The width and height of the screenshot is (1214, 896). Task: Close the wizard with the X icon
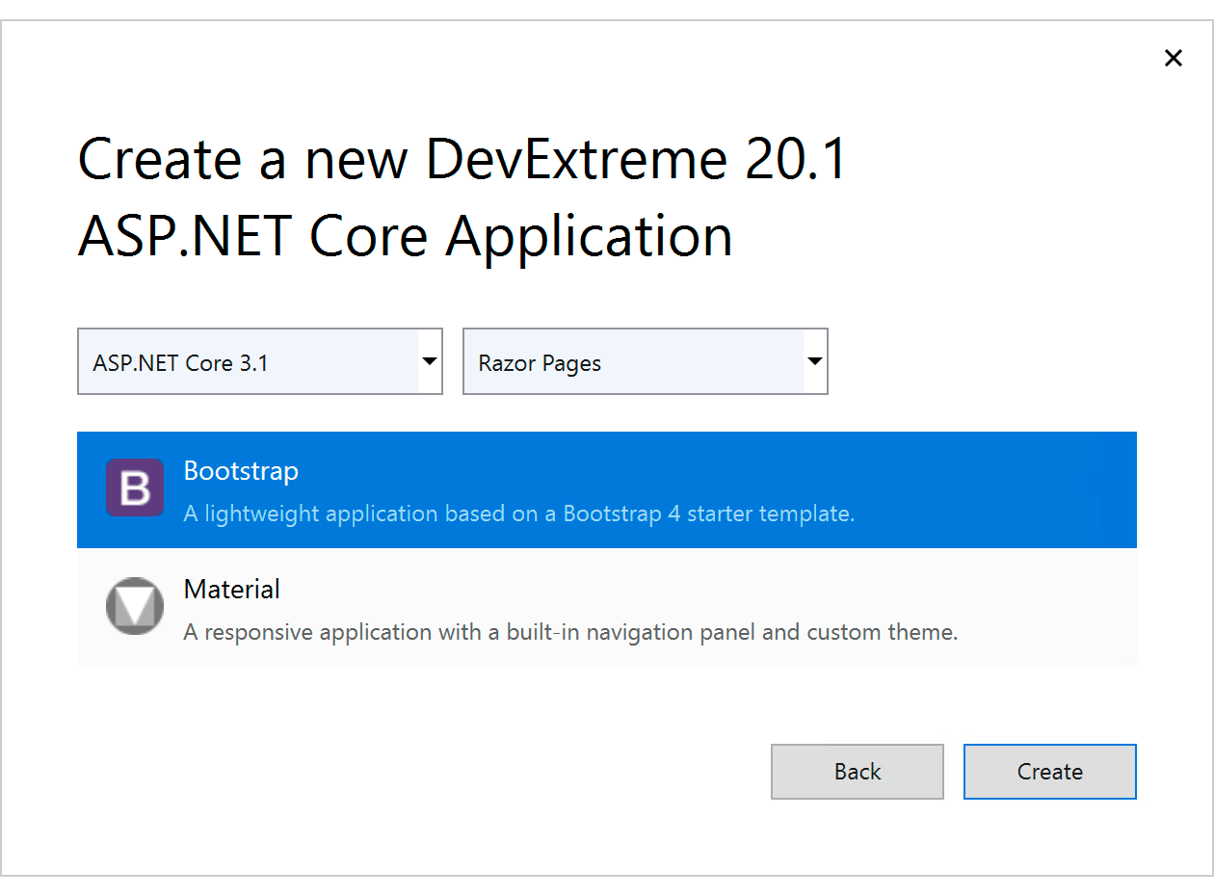point(1173,58)
